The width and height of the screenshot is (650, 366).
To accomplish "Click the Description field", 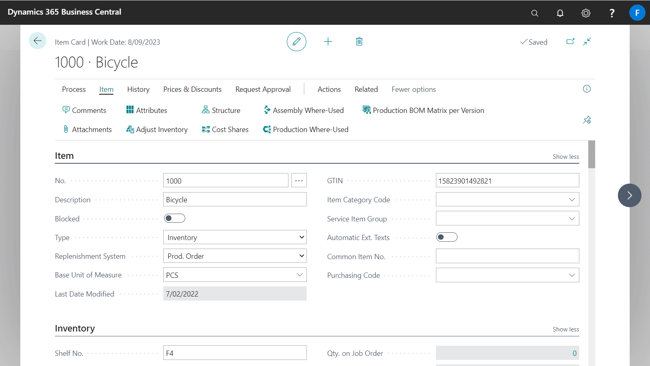I will pos(235,199).
